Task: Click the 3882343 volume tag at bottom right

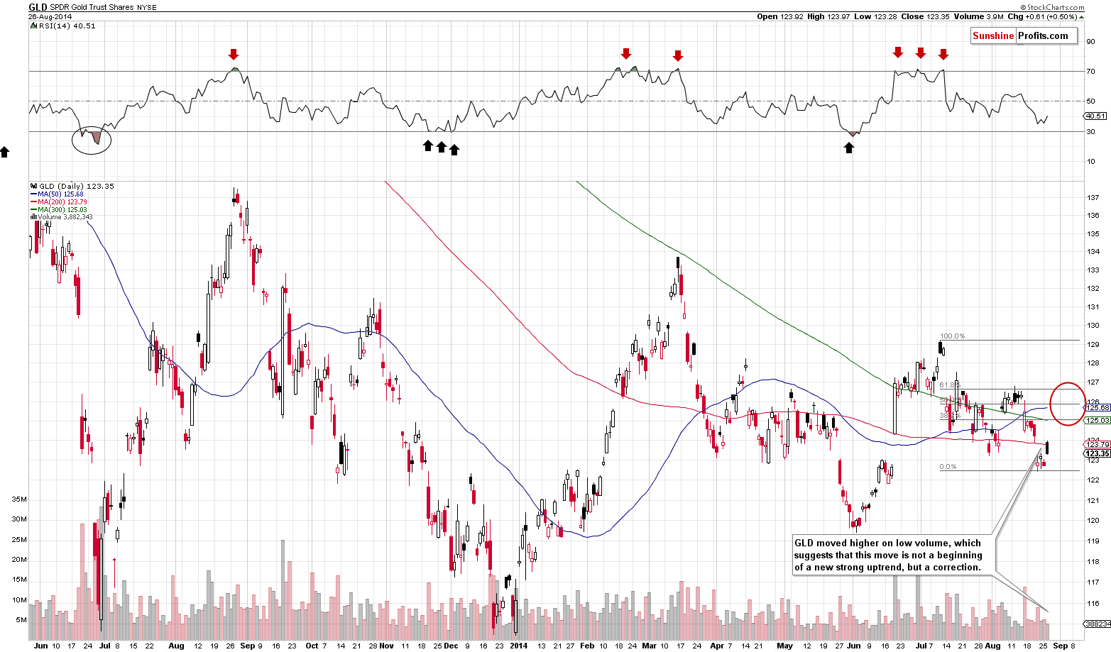Action: [1098, 624]
